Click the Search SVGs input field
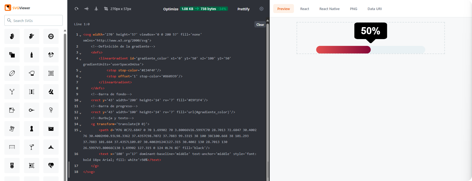This screenshot has height=181, width=472. tap(34, 20)
